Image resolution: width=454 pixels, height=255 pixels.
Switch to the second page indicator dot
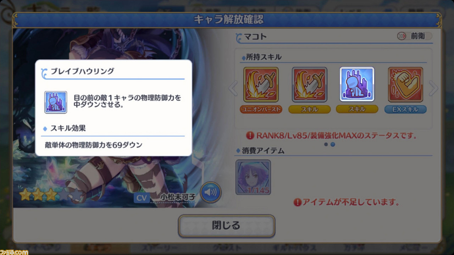pos(333,144)
